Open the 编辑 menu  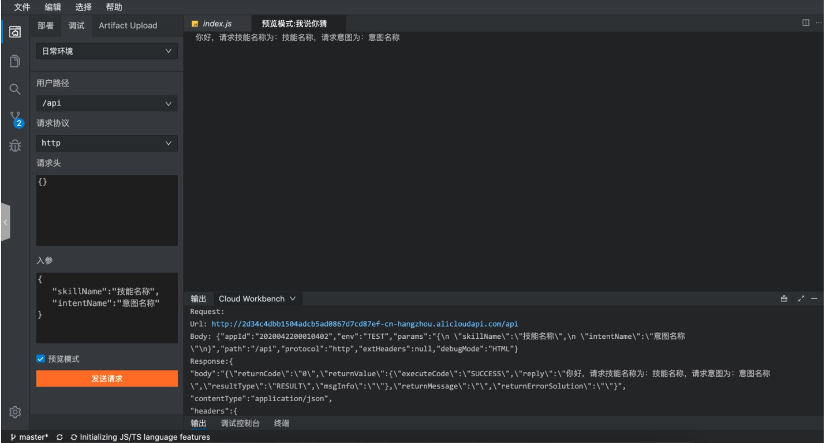click(53, 7)
